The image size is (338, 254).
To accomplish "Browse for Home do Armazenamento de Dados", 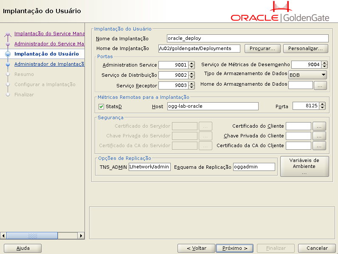I will click(x=320, y=85).
